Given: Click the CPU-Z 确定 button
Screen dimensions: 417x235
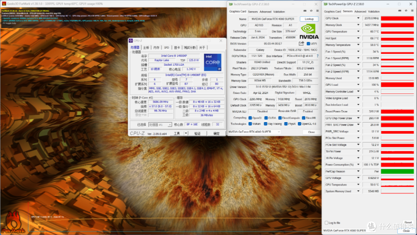Looking at the screenshot, I should (217, 133).
